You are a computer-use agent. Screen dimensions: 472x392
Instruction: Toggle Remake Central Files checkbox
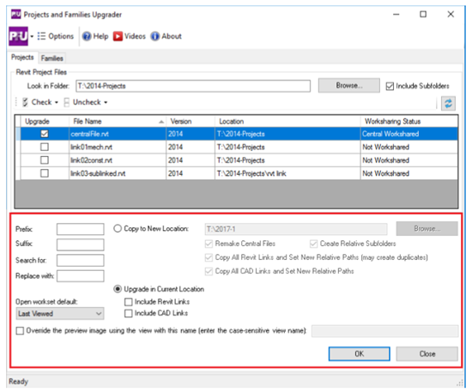(x=209, y=244)
